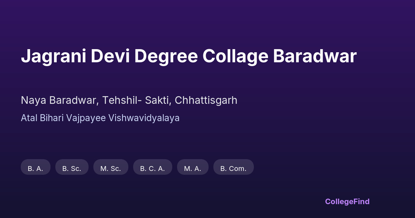
Task: Select the Naya Baradwar, Tehshil- Sakti address text
Action: pyautogui.click(x=129, y=100)
